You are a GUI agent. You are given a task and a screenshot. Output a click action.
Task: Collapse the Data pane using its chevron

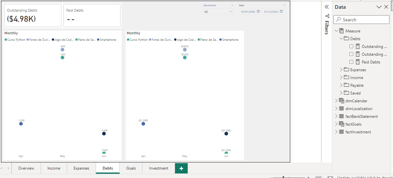coord(379,7)
